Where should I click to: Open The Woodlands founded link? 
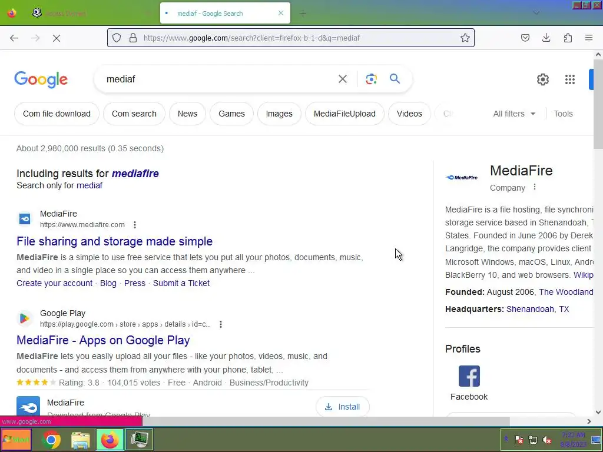566,292
